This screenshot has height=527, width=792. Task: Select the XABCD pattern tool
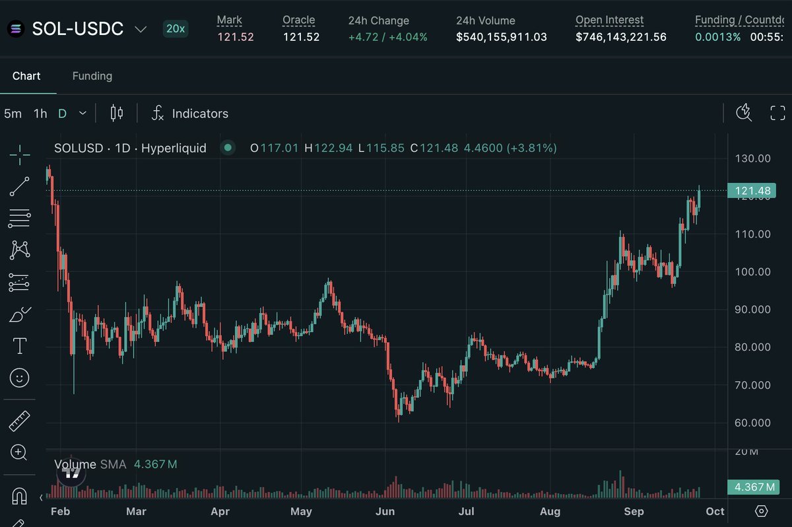pyautogui.click(x=20, y=250)
